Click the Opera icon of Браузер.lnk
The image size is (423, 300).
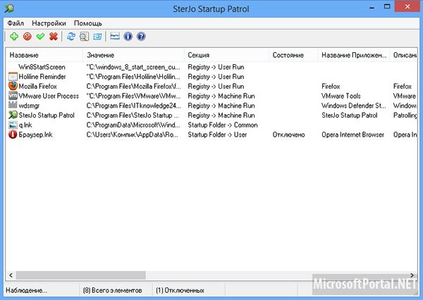click(x=13, y=135)
